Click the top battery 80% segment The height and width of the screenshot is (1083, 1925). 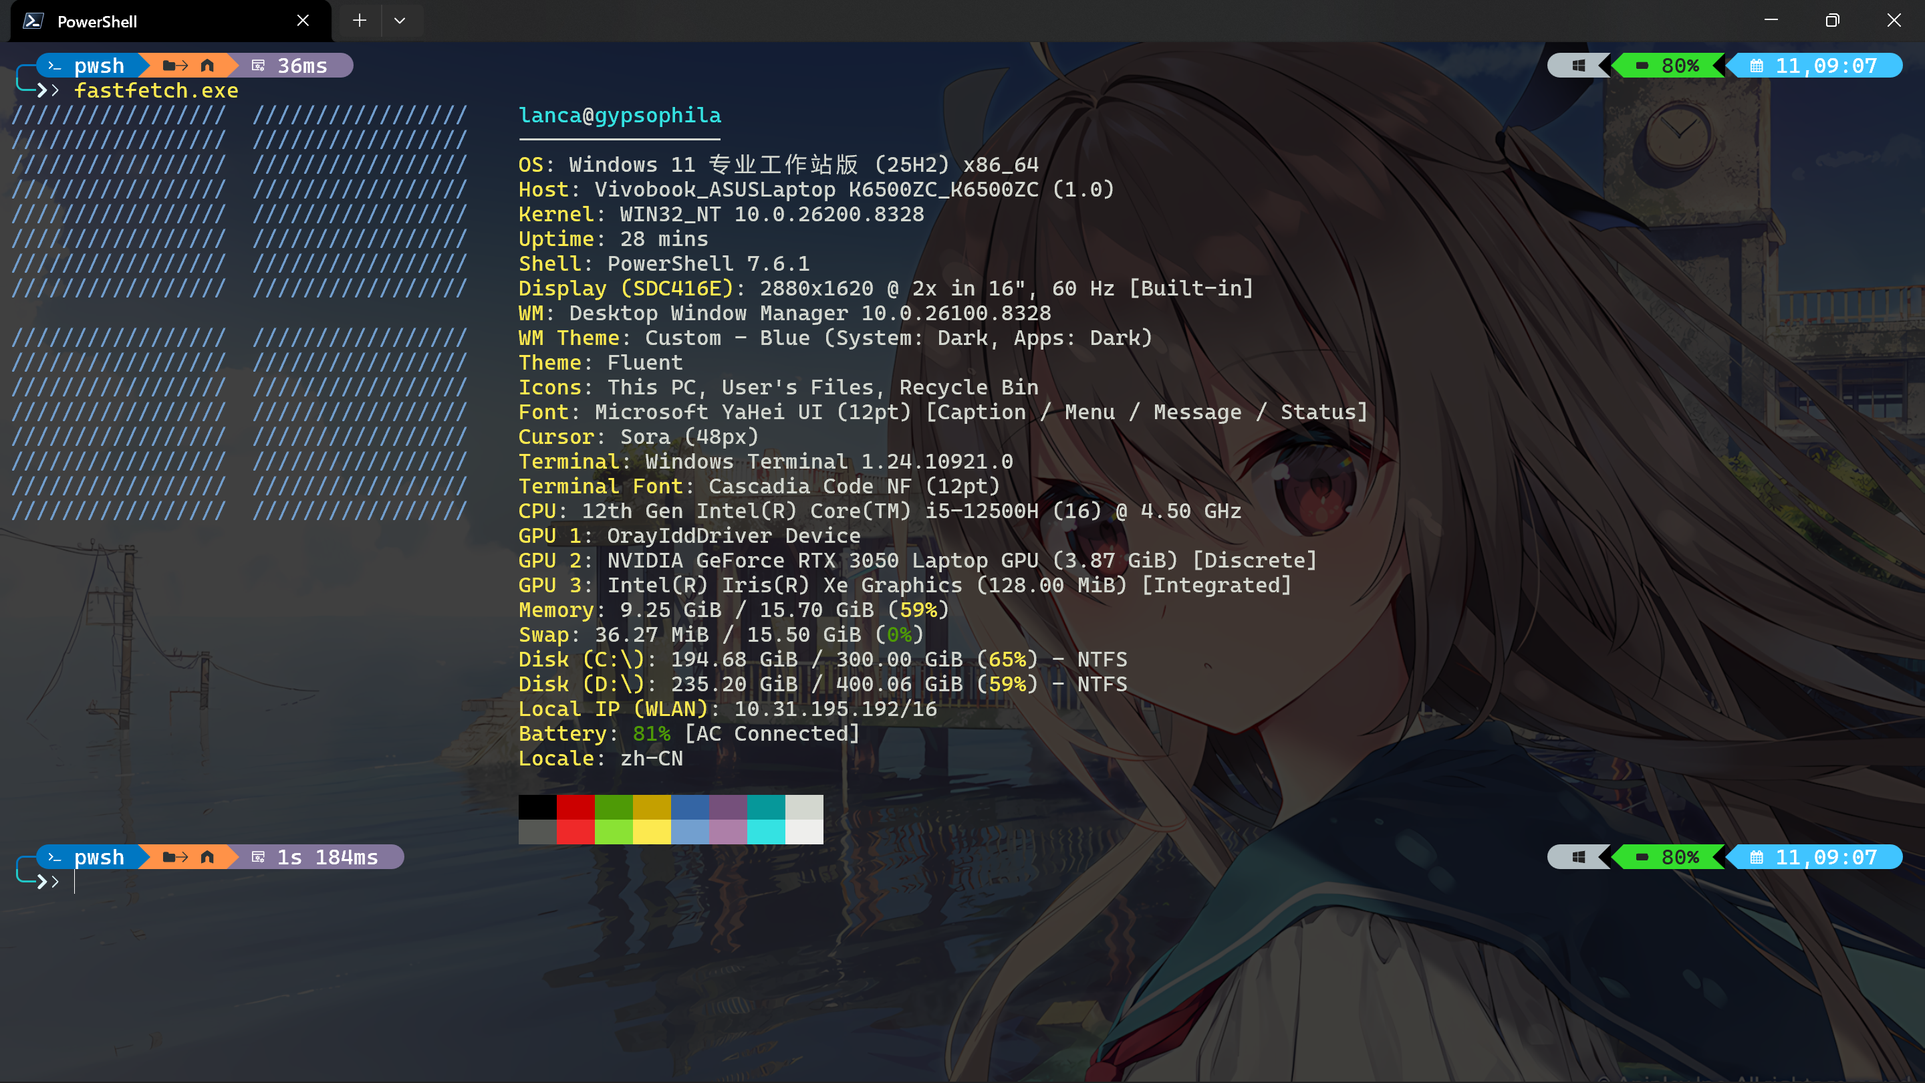click(1668, 66)
